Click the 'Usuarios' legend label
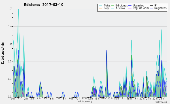The height and width of the screenshot is (104, 170). [x=138, y=6]
